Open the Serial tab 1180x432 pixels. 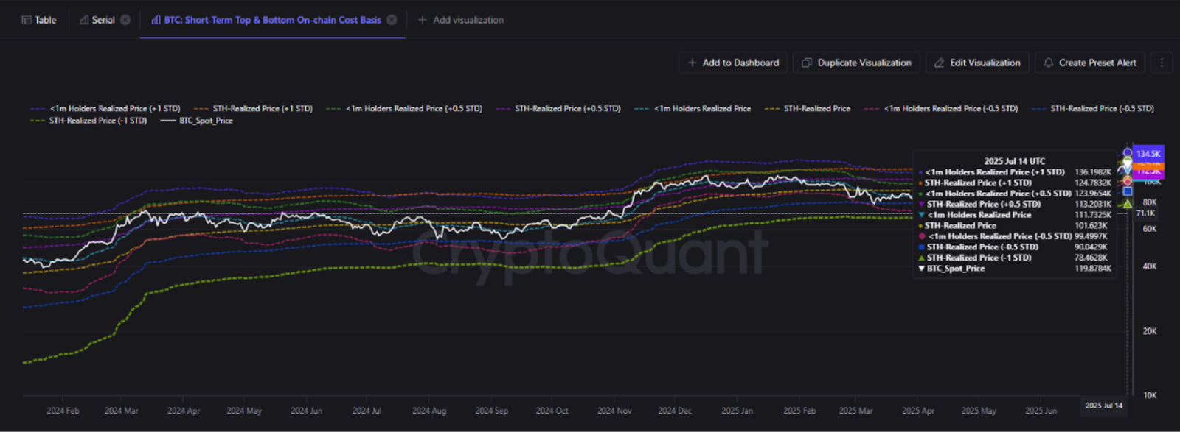97,20
